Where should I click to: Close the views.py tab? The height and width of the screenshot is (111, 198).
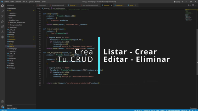111,5
